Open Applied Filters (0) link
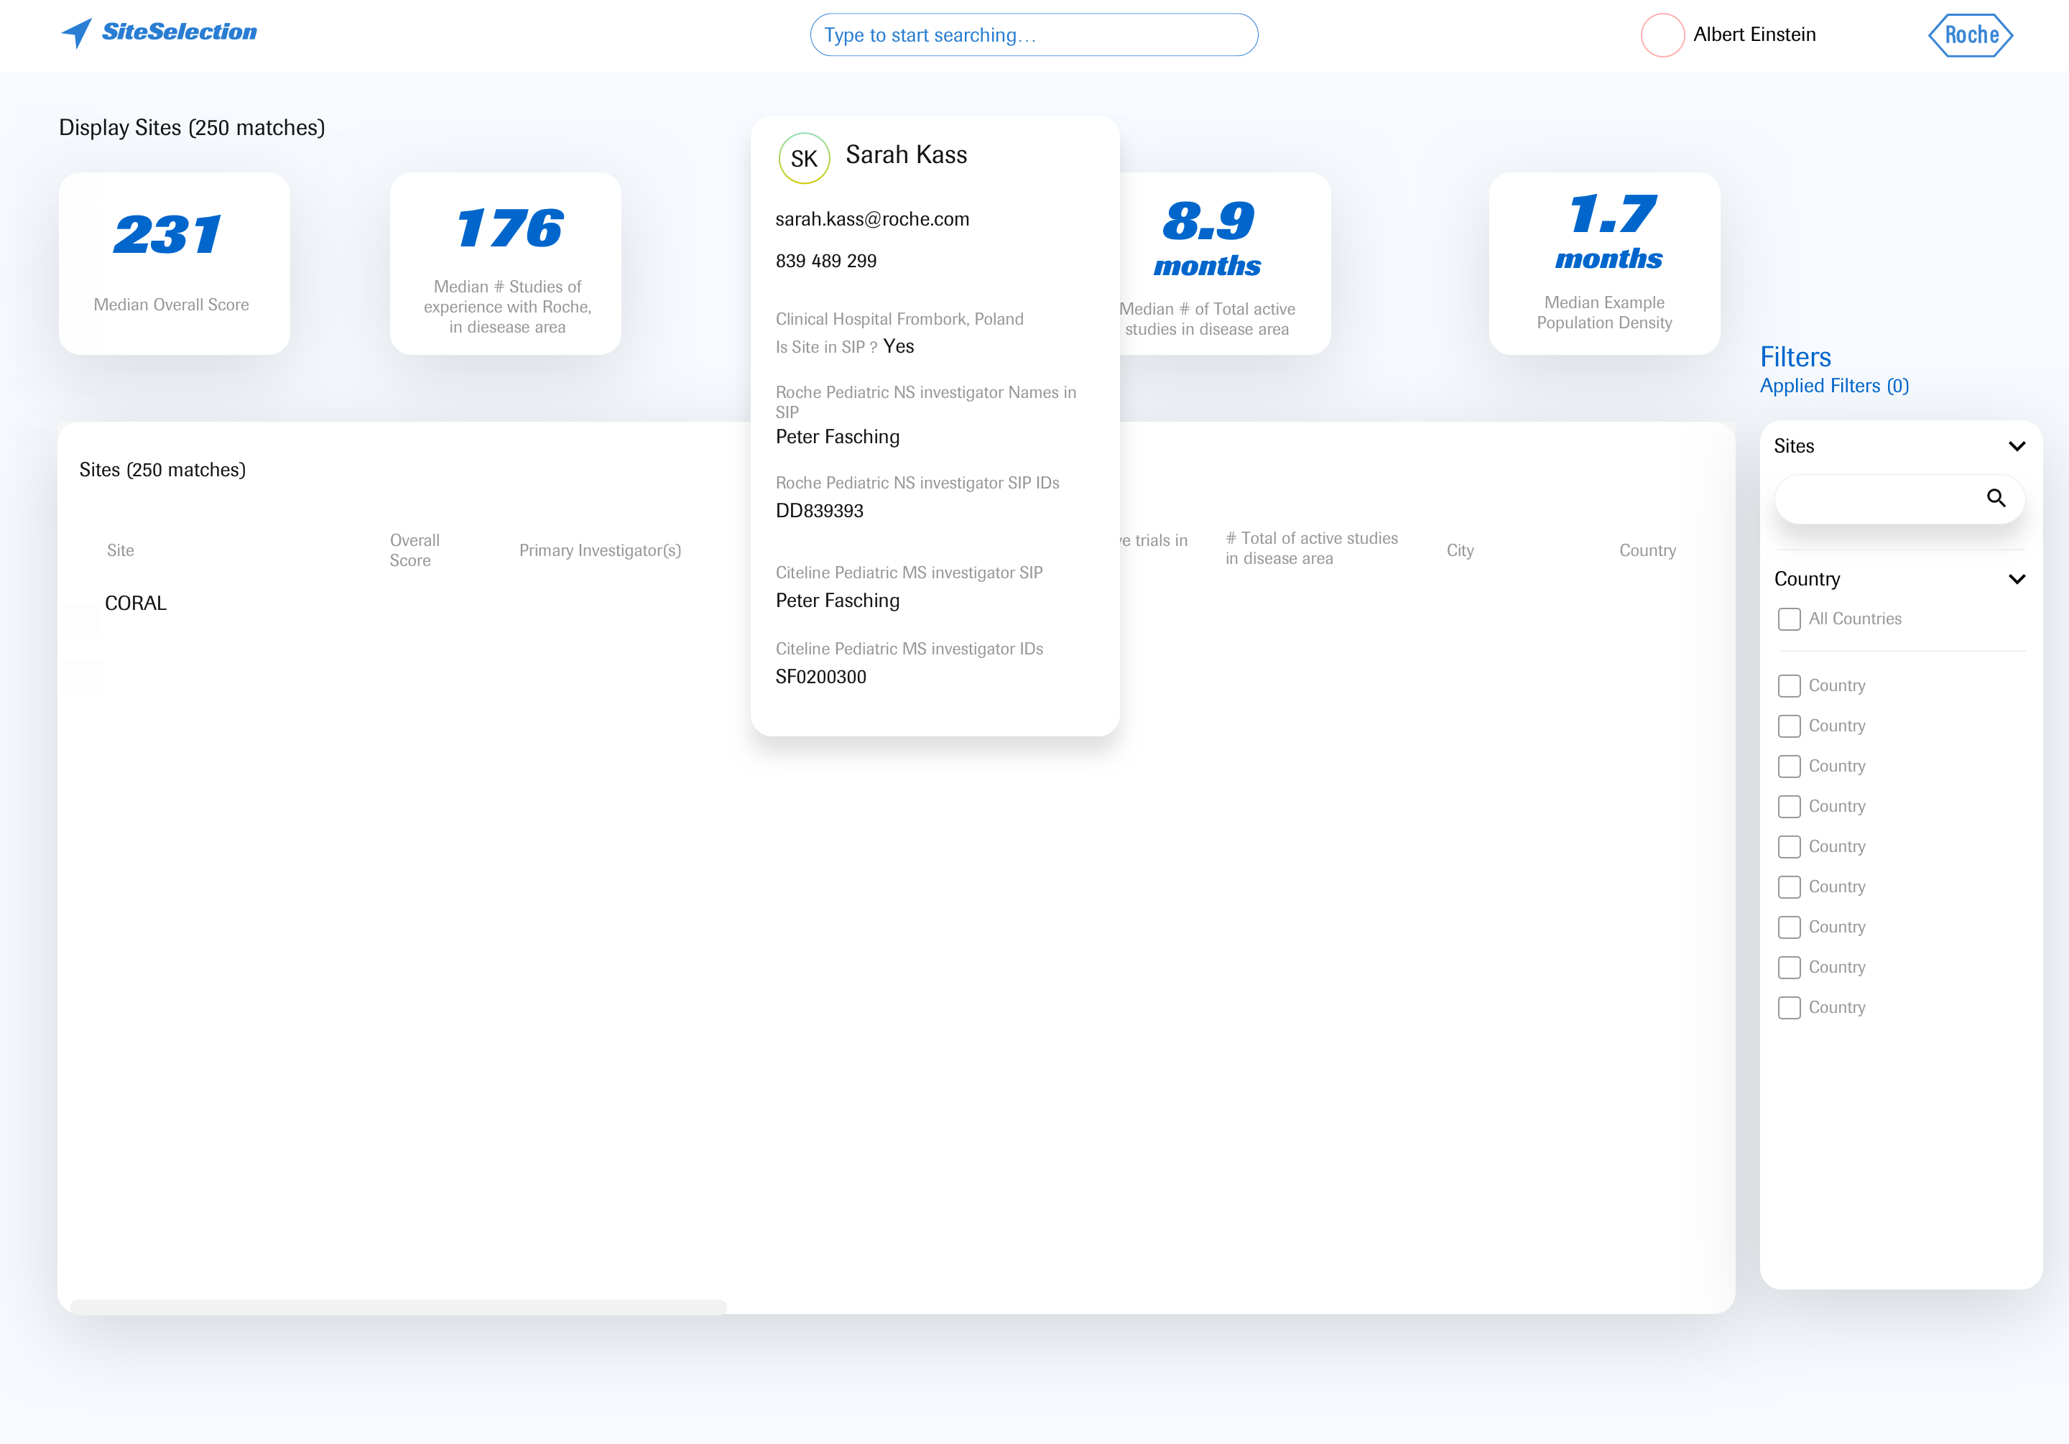Screen dimensions: 2069x1444 1835,386
